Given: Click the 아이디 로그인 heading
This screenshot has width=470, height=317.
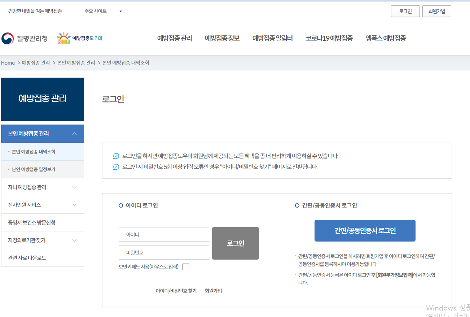Looking at the screenshot, I should coord(142,205).
